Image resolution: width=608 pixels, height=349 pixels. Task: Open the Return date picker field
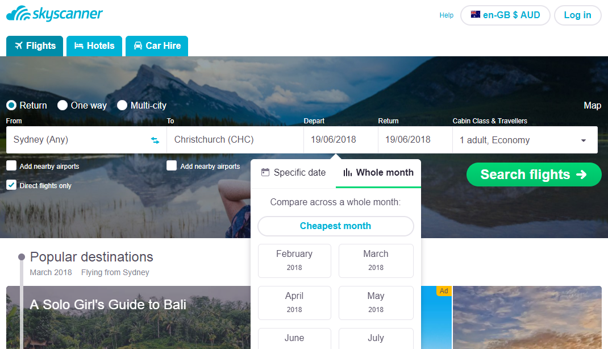[415, 140]
